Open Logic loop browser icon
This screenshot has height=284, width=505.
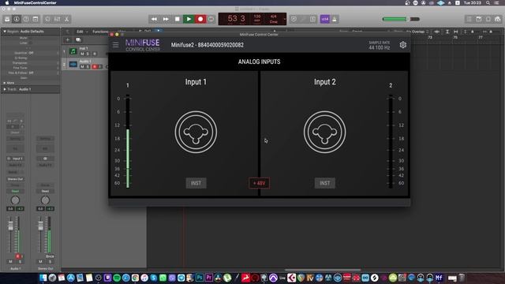488,19
